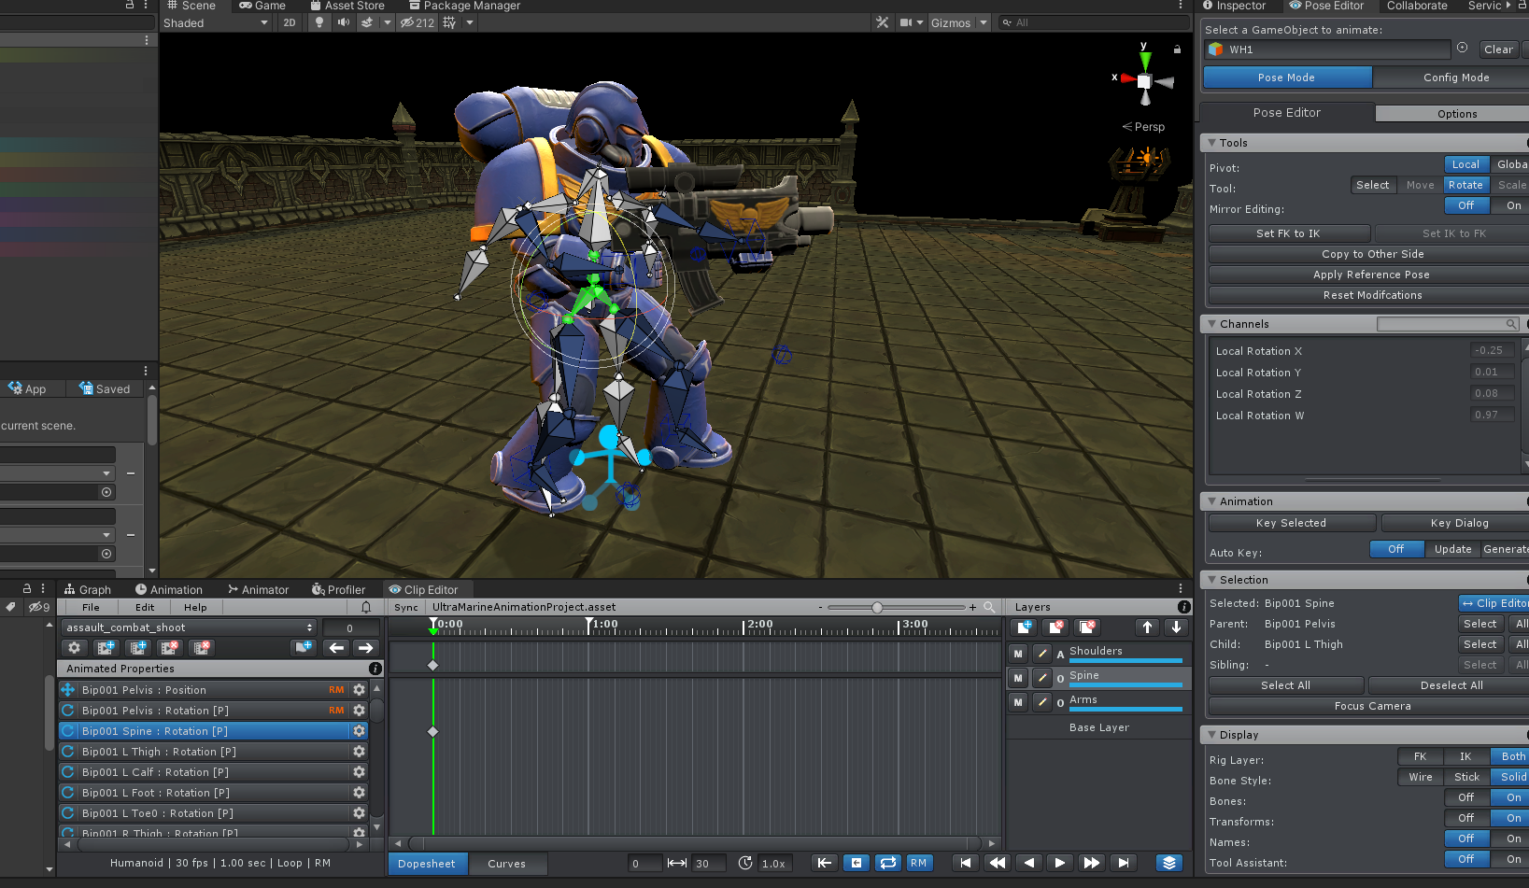
Task: Click the add property folder icon
Action: [x=304, y=648]
